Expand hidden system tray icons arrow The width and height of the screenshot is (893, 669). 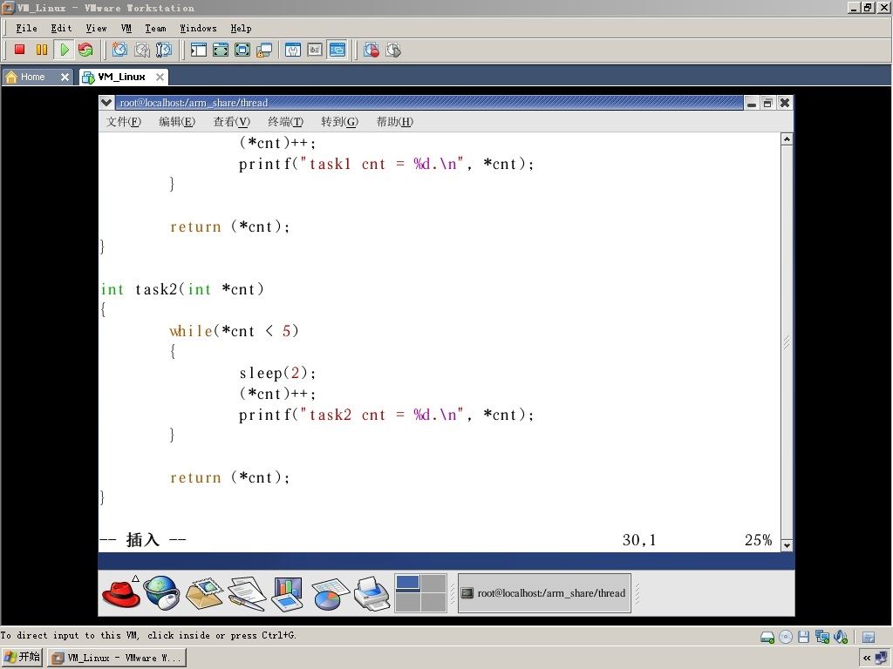tap(866, 658)
